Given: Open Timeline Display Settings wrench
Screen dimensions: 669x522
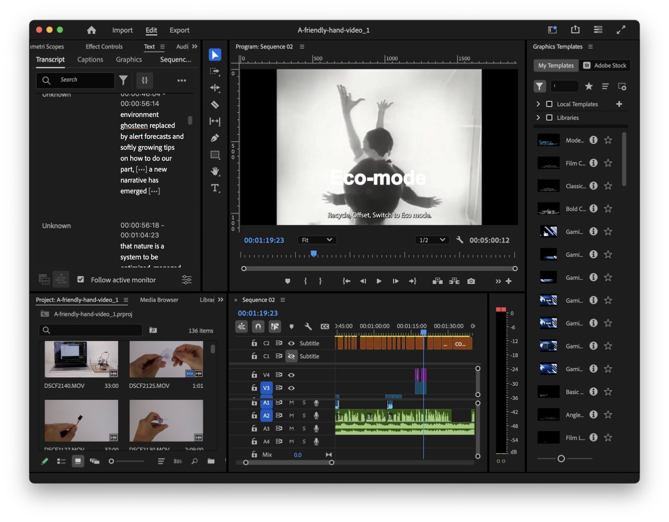Looking at the screenshot, I should click(308, 327).
